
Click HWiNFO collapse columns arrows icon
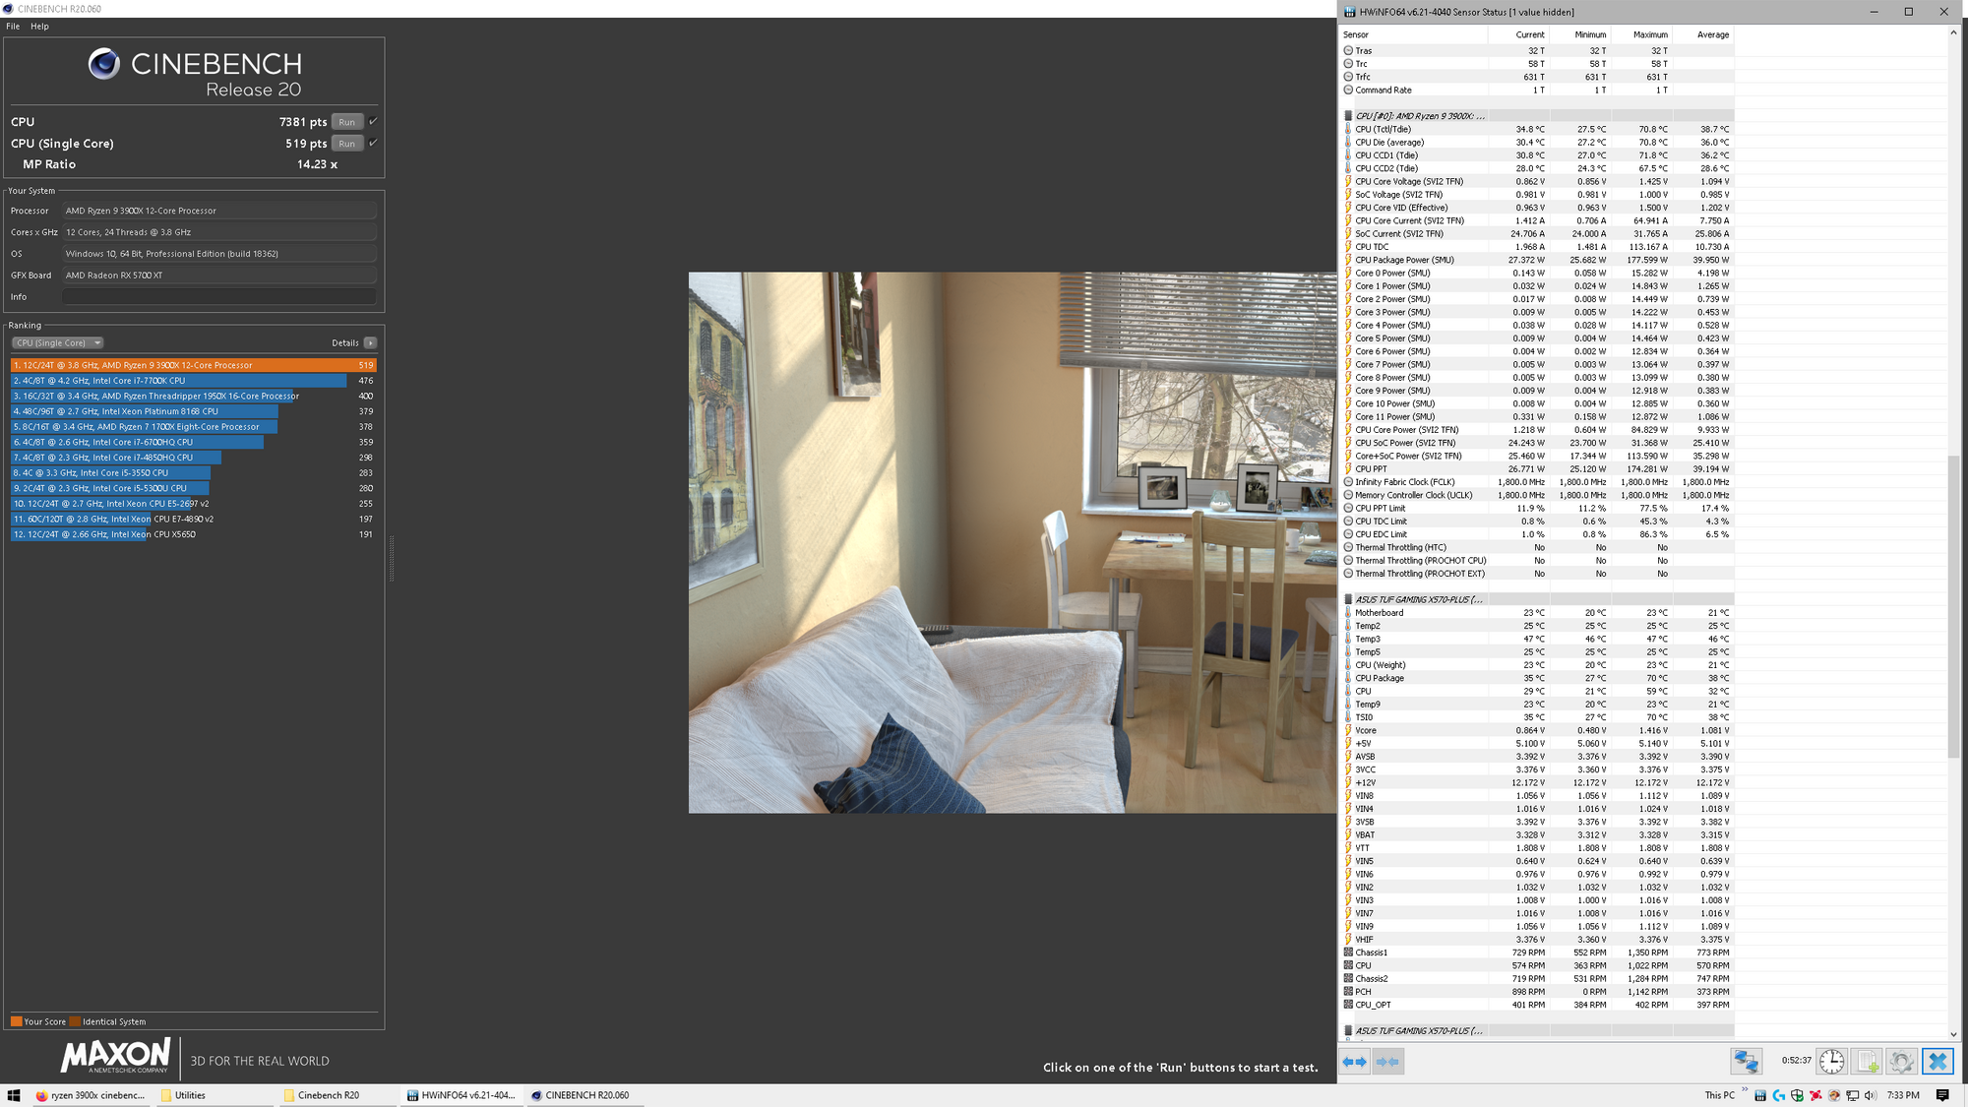(1387, 1062)
